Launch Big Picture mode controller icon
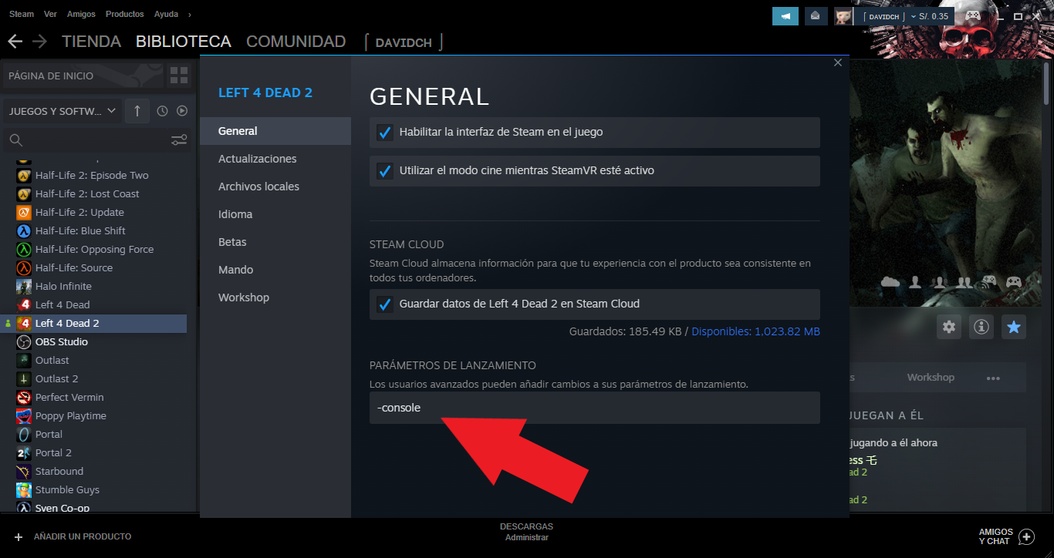 973,15
